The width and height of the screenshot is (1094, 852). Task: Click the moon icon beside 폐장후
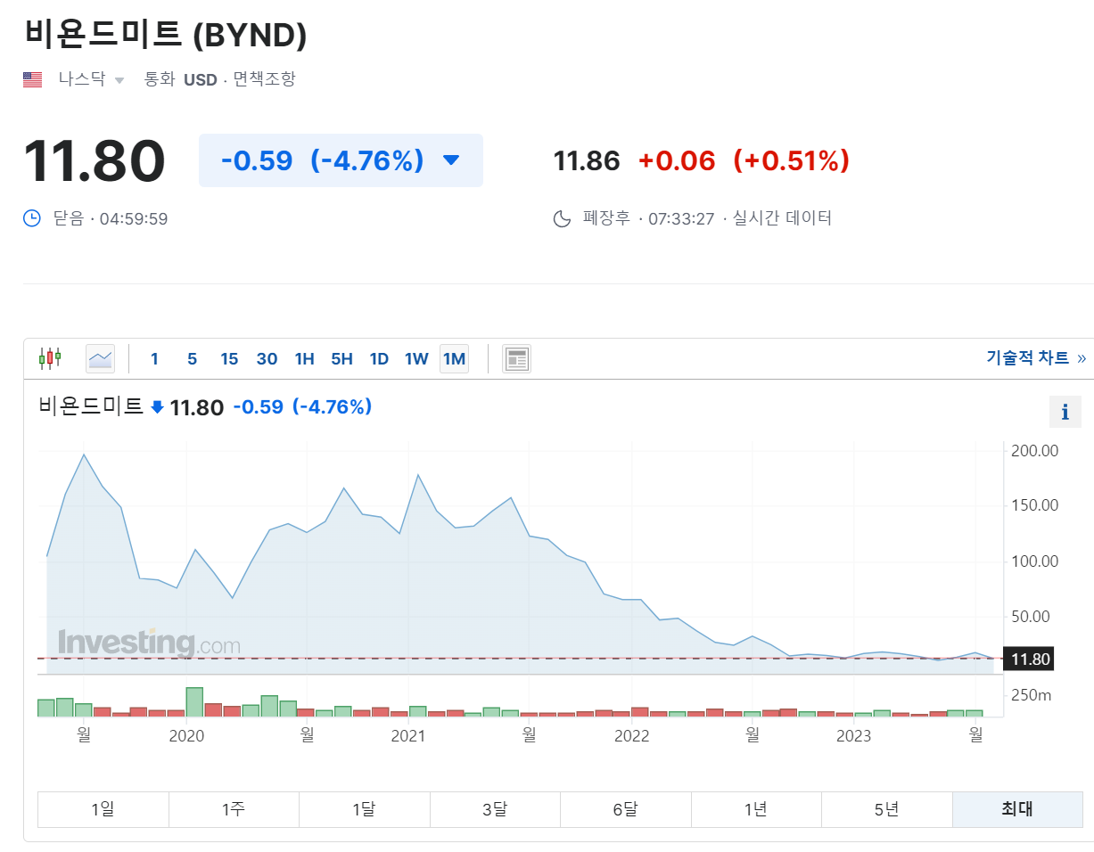[562, 218]
